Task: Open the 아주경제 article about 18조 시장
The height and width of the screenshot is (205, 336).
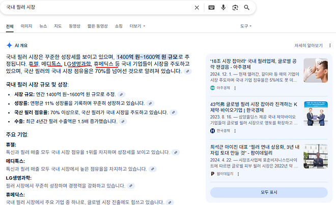Action: pyautogui.click(x=254, y=64)
